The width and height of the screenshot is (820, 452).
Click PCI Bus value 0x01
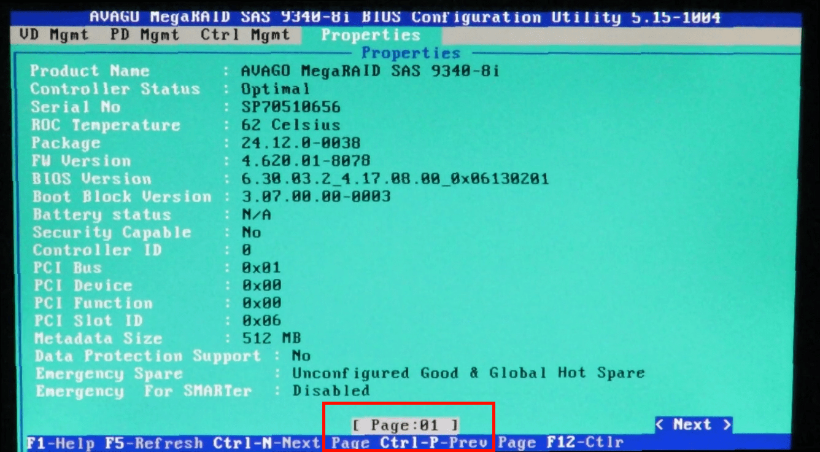coord(261,268)
